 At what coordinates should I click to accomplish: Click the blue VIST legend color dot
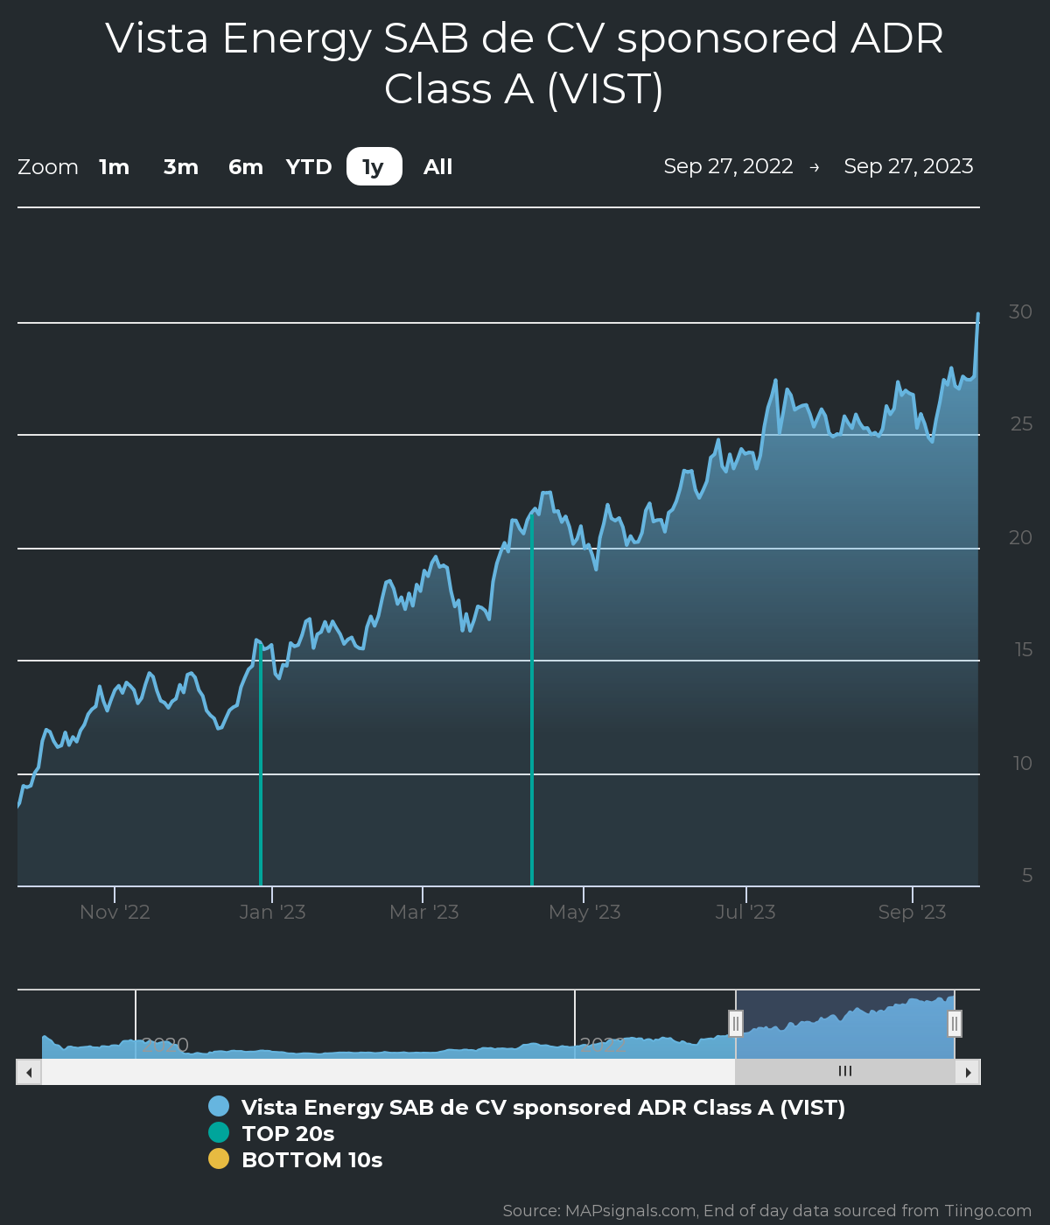(x=219, y=1107)
